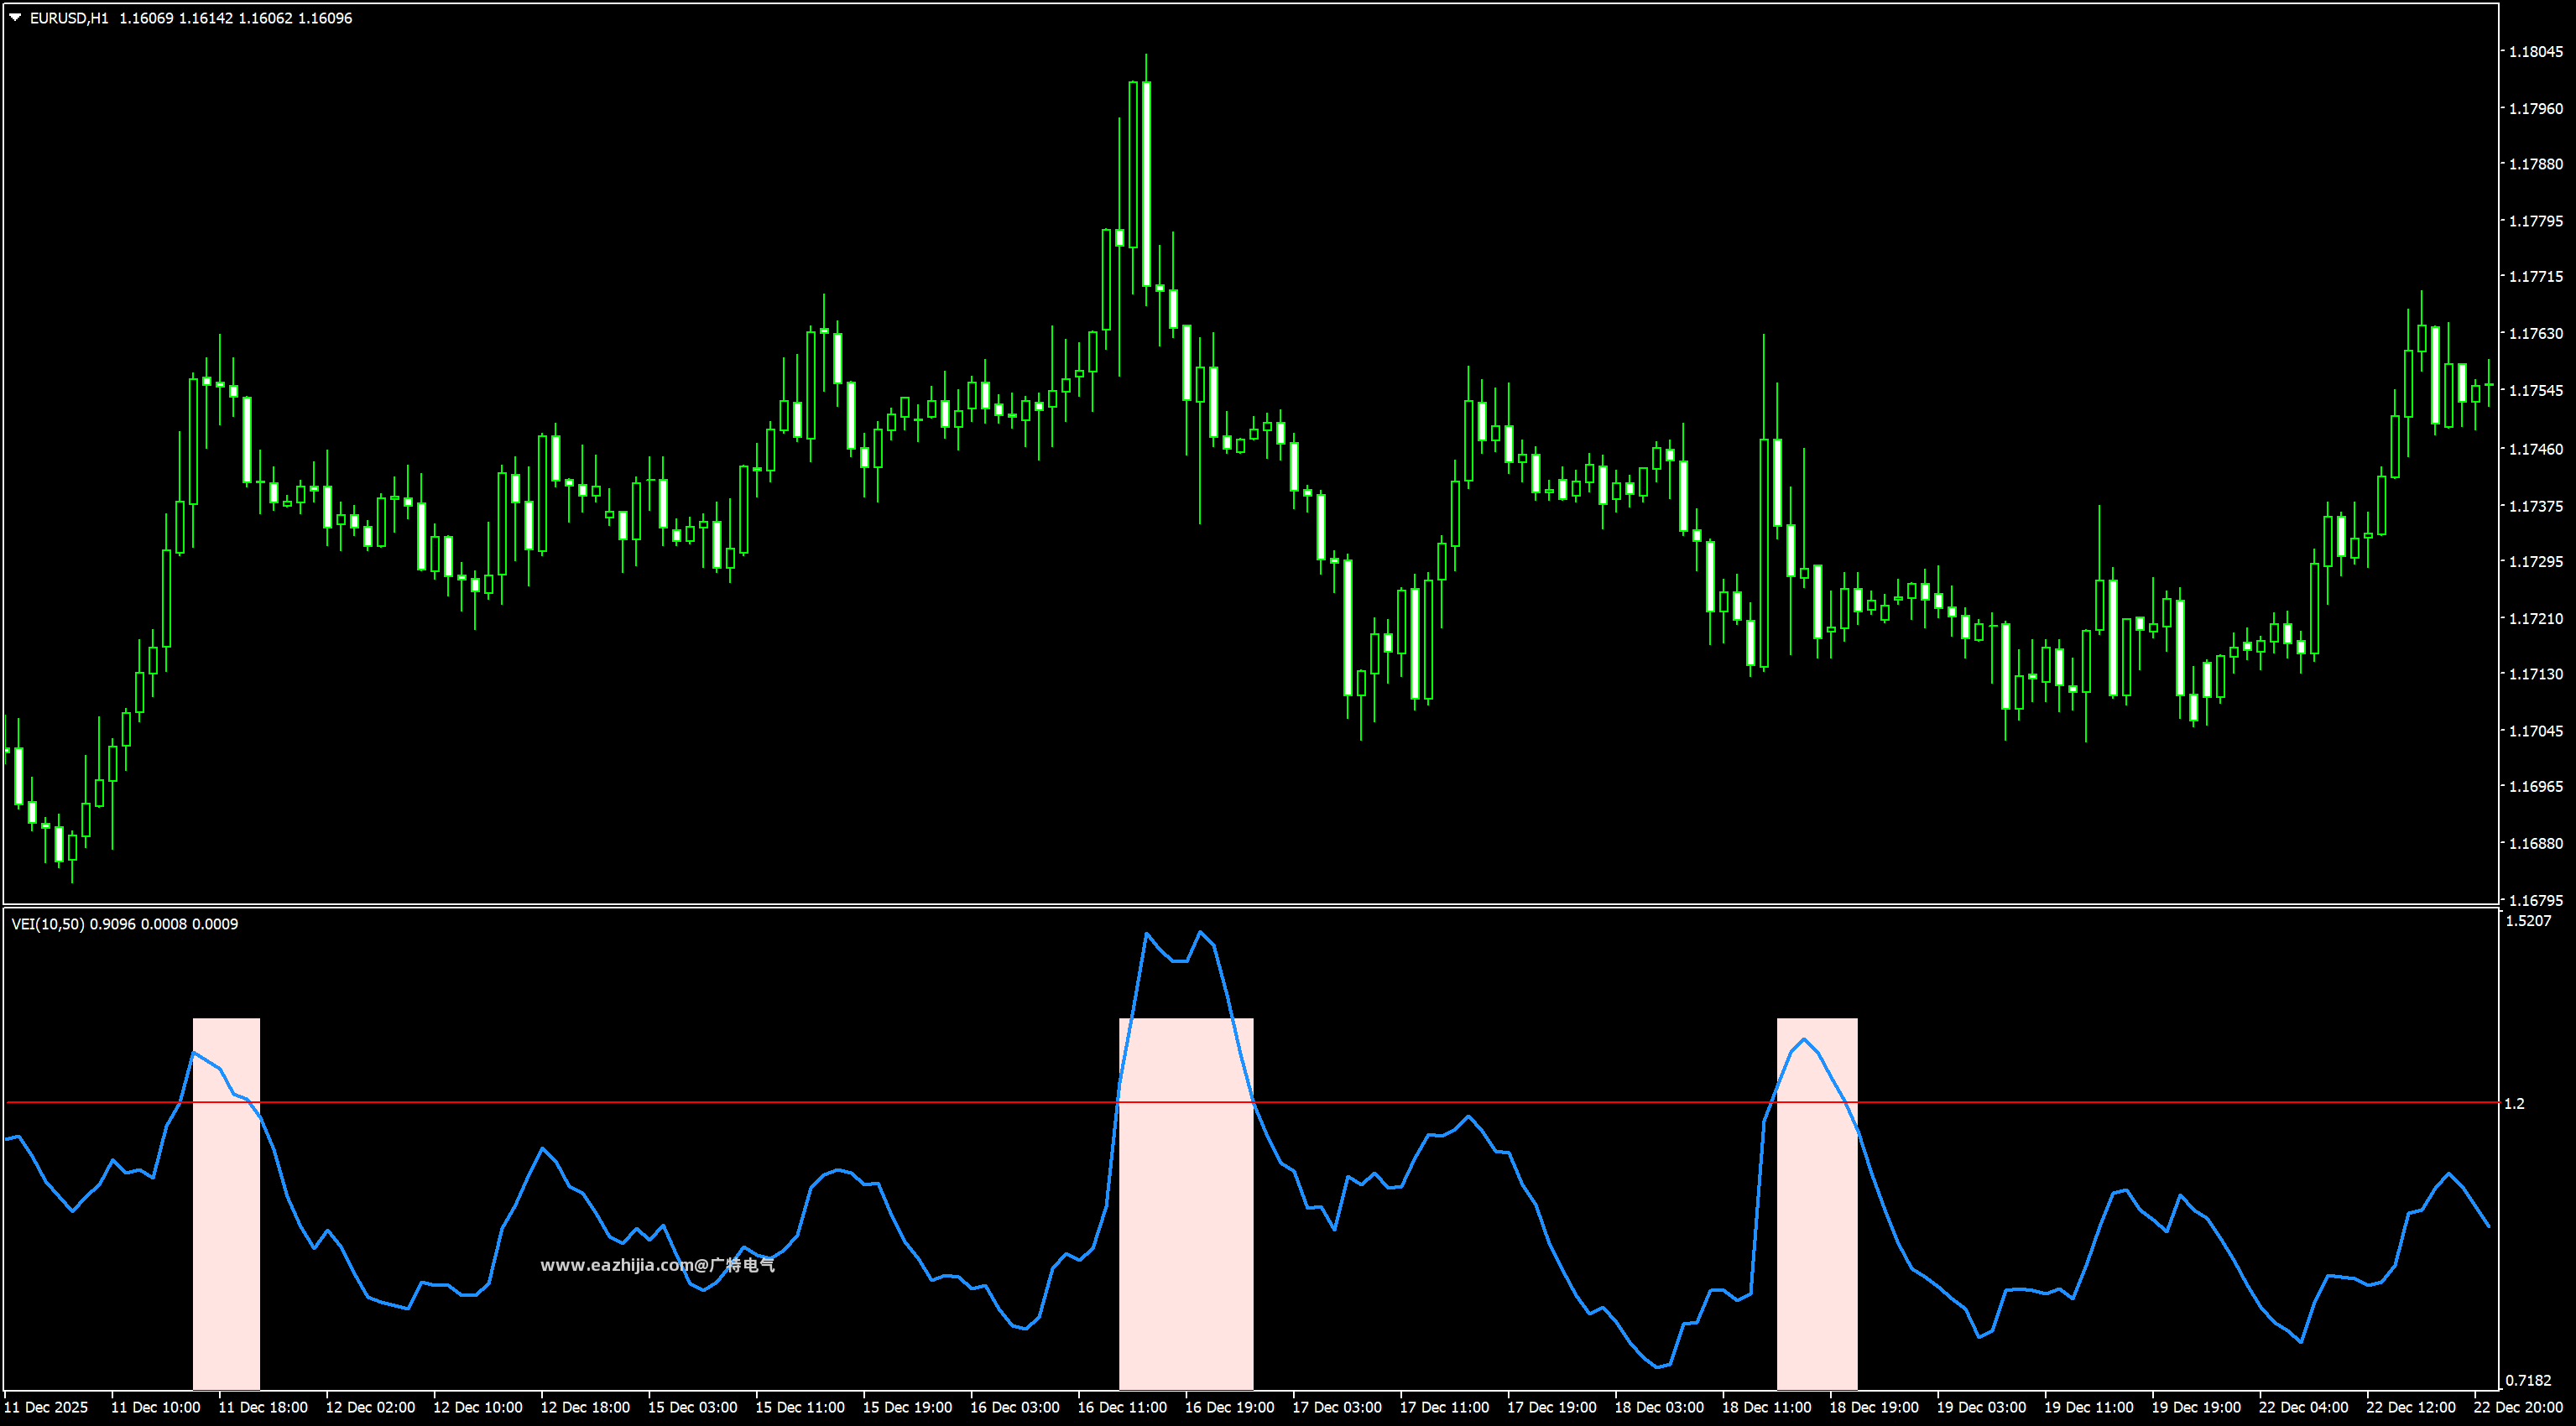Image resolution: width=2576 pixels, height=1426 pixels.
Task: Click price level 1.17715 on the scale
Action: pyautogui.click(x=2535, y=277)
